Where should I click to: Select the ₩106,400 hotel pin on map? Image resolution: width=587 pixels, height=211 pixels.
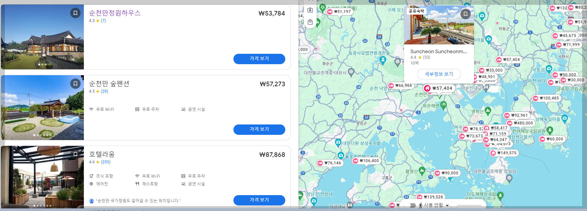pyautogui.click(x=366, y=161)
